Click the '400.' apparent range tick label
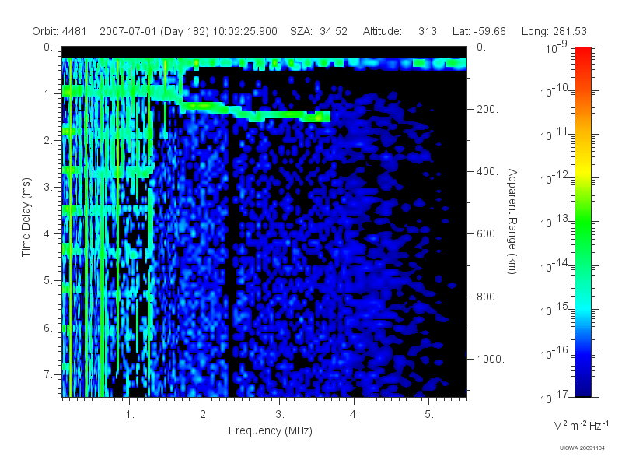The image size is (622, 467). (x=487, y=171)
